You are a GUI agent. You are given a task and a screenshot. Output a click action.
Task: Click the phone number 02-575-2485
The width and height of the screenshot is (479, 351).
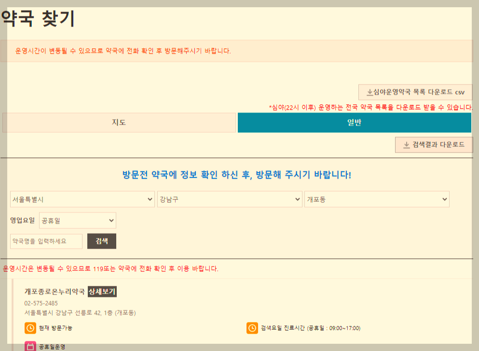[41, 303]
